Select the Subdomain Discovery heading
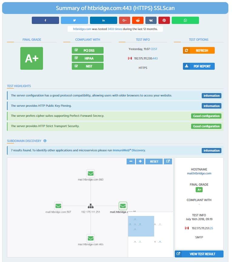Image resolution: width=232 pixels, height=262 pixels. pos(24,141)
